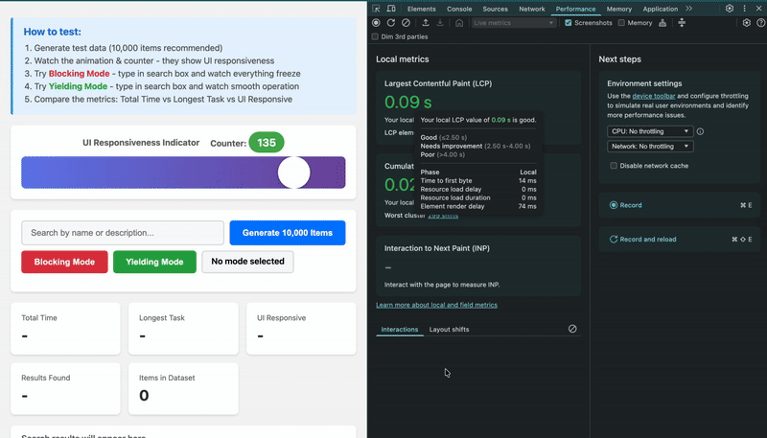Toggle the device toolbar icon

click(x=391, y=9)
